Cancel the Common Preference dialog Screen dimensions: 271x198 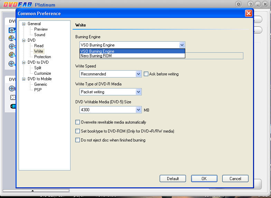pyautogui.click(x=235, y=179)
